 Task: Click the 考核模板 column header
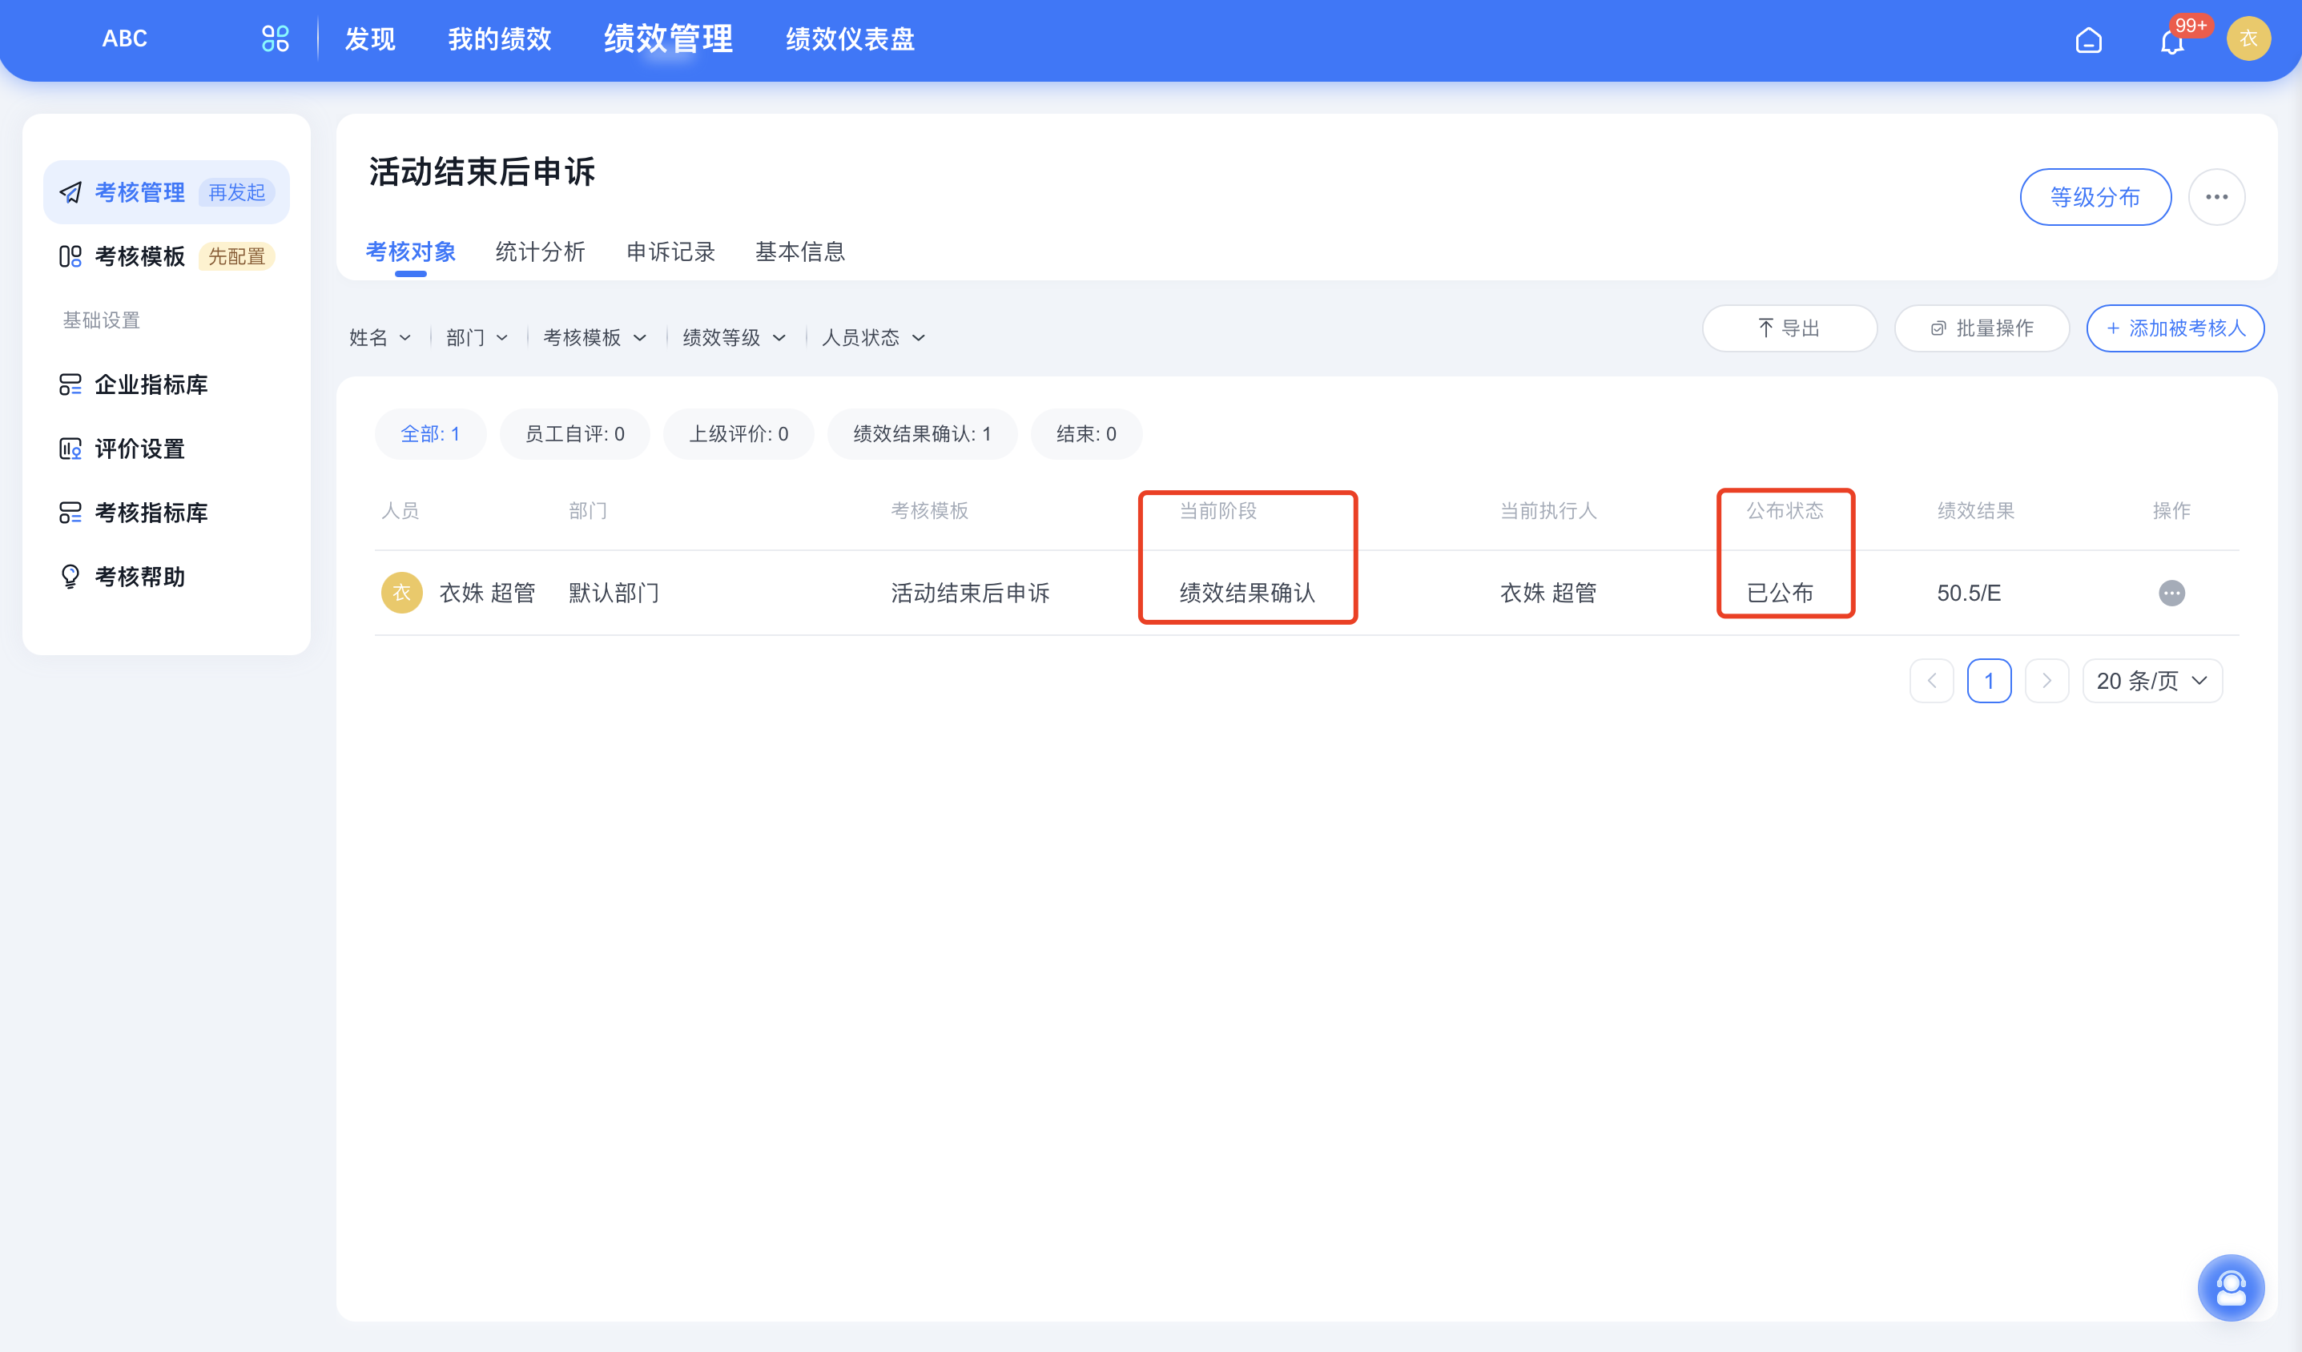coord(930,511)
